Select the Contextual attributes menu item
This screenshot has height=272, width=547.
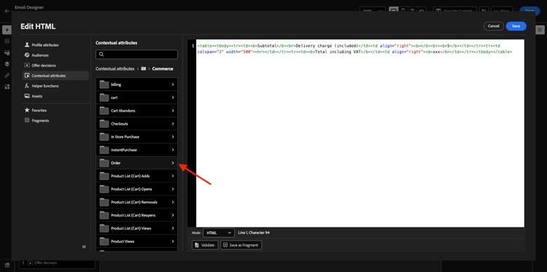(x=55, y=76)
